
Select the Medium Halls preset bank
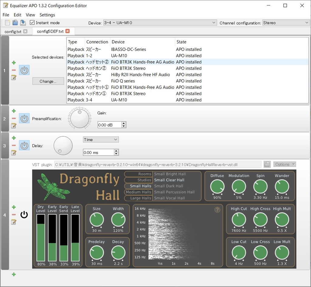pos(138,192)
